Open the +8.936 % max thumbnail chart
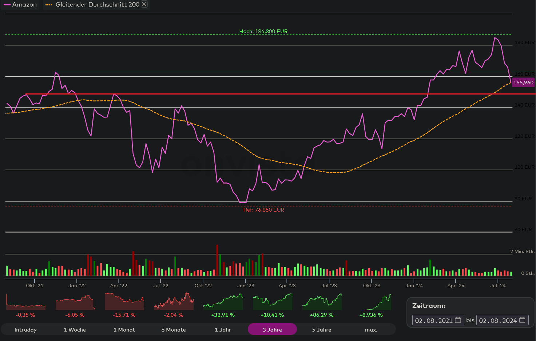Image resolution: width=536 pixels, height=341 pixels. [x=371, y=302]
